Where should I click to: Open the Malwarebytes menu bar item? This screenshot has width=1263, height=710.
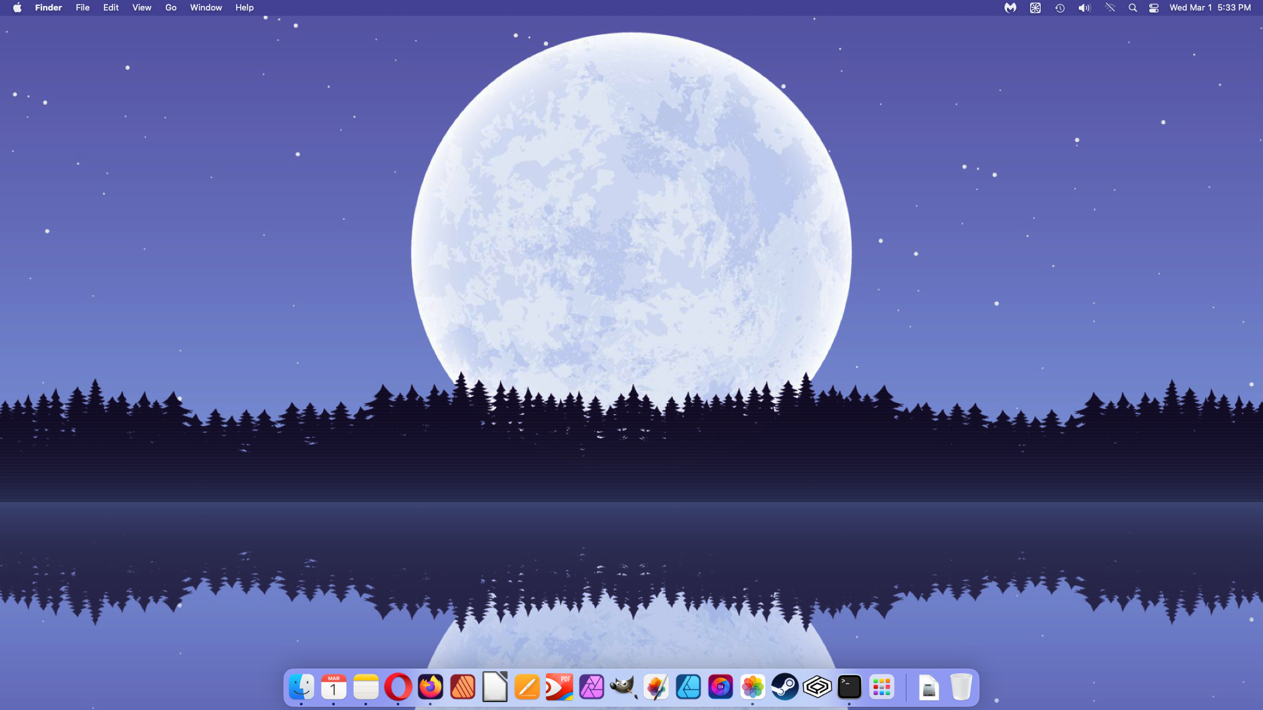point(1010,8)
